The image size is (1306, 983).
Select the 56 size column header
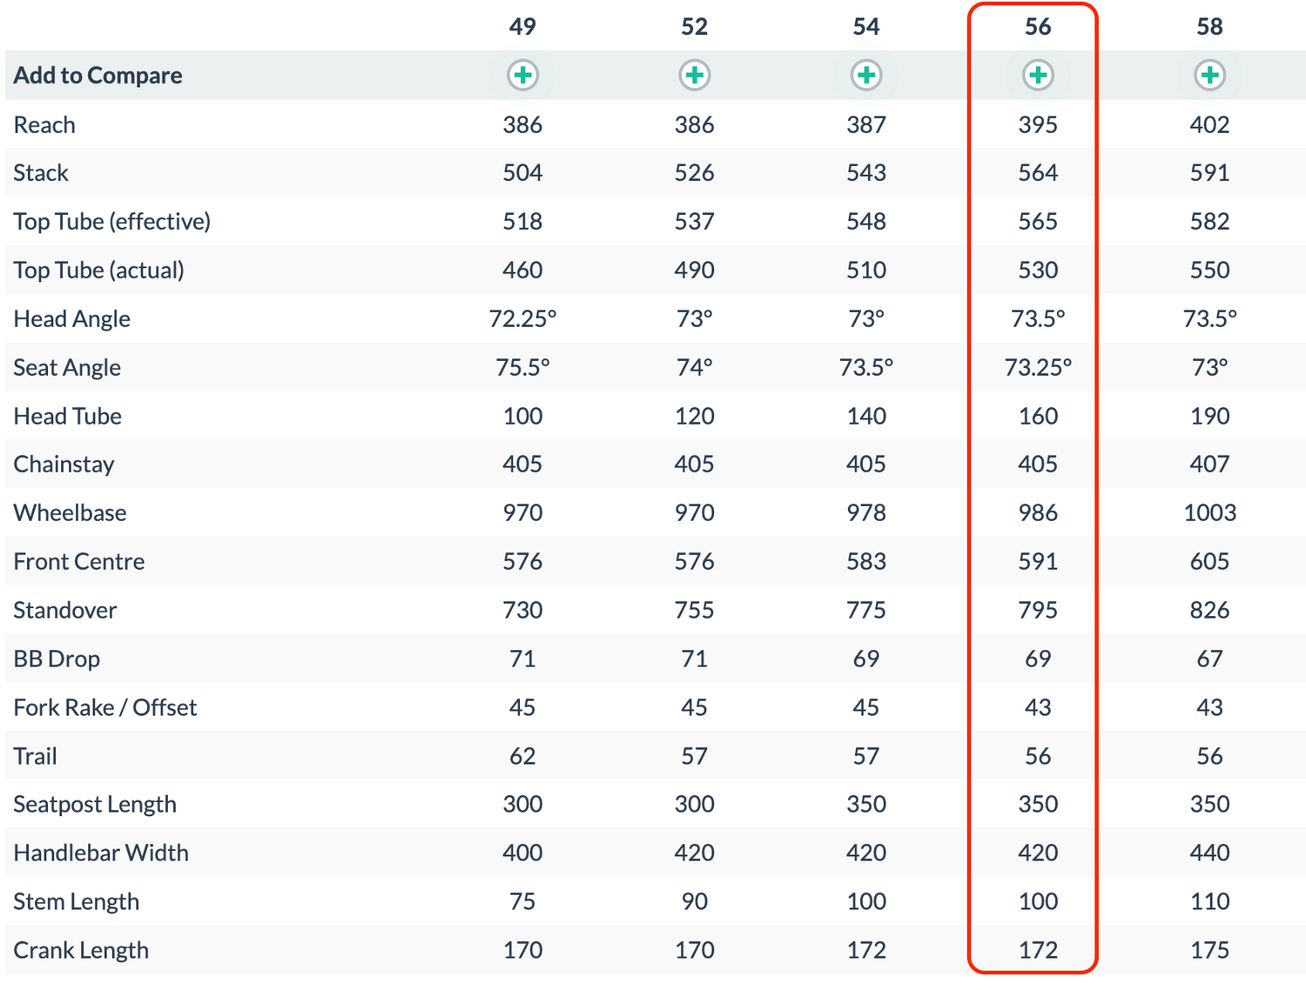tap(1038, 27)
